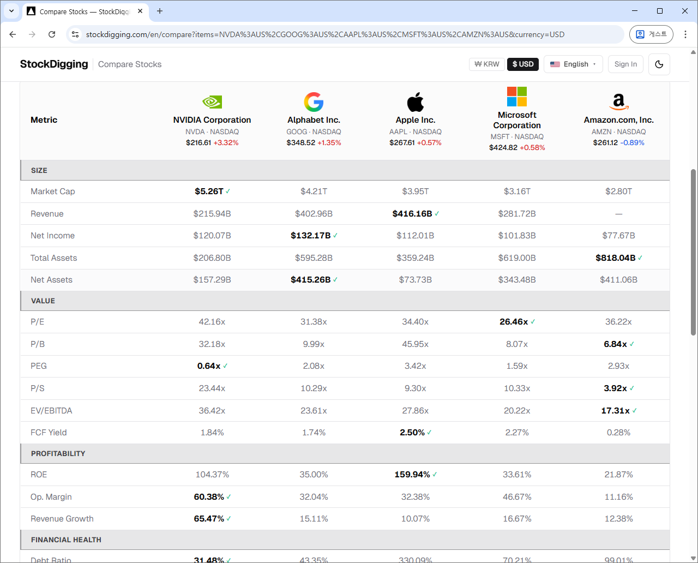The width and height of the screenshot is (698, 563).
Task: Click the EV/EBITDA row label
Action: click(51, 411)
